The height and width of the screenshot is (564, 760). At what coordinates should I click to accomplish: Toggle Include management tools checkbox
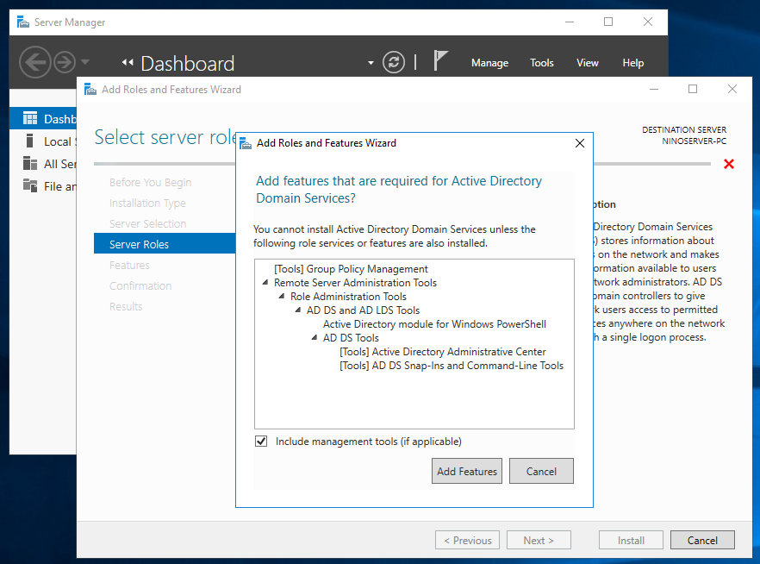pos(261,441)
